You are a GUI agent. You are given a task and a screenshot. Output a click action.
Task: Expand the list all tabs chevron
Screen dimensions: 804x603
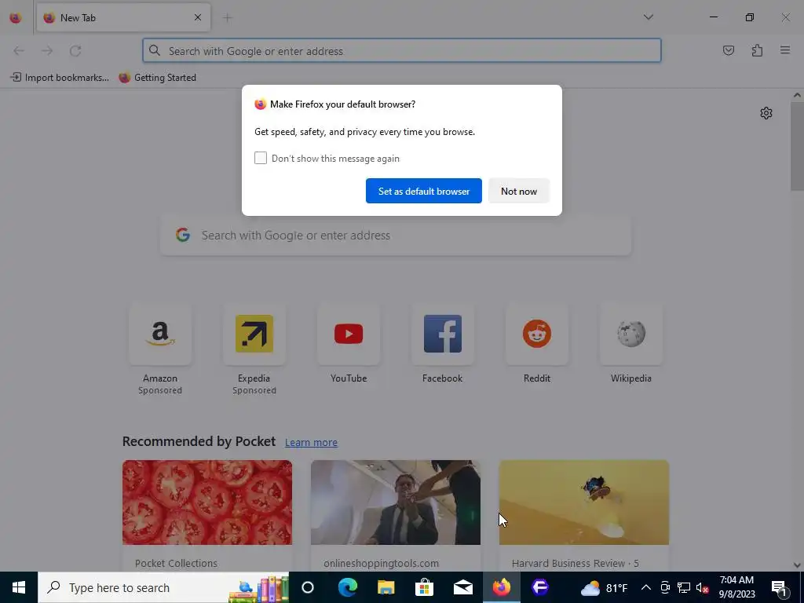click(x=648, y=17)
